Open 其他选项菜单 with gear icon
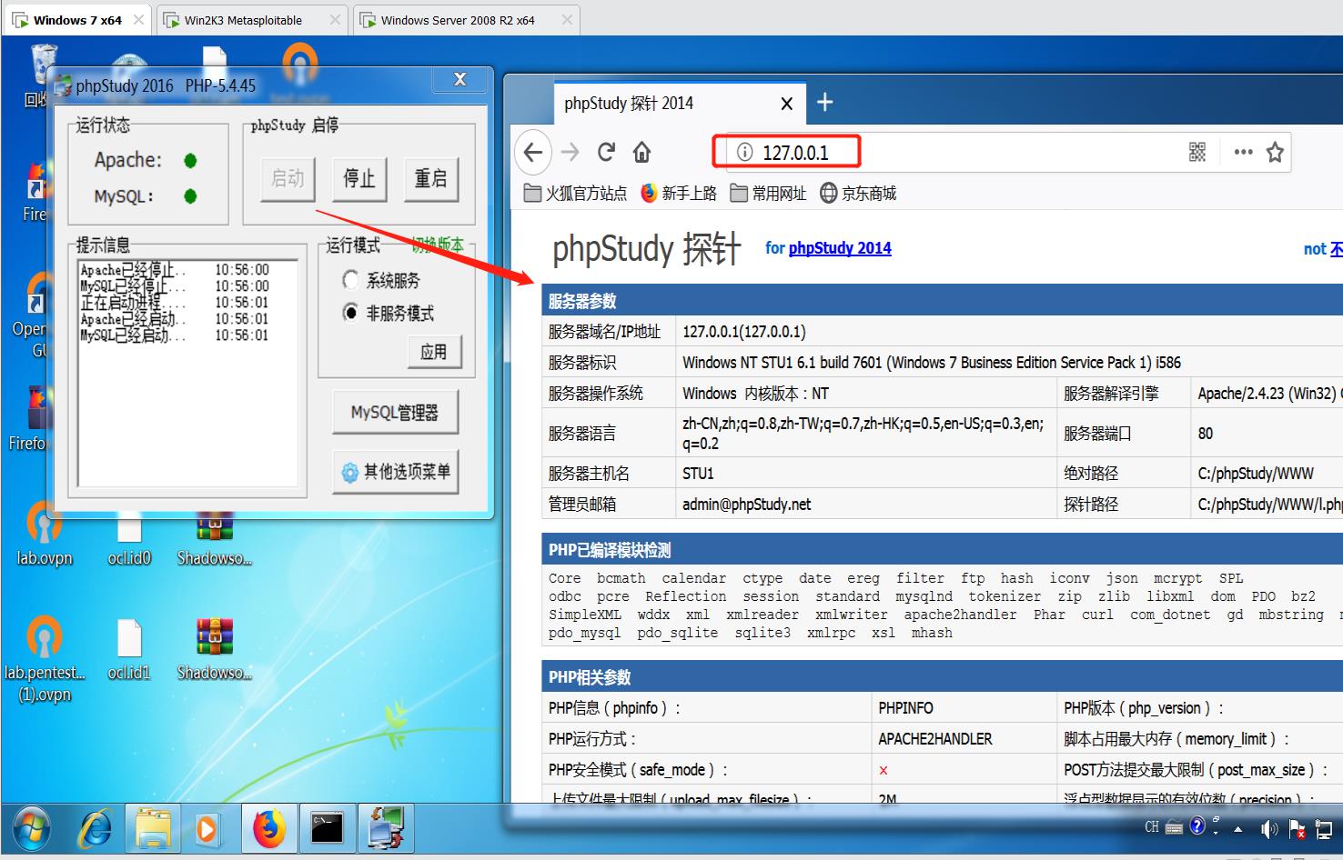Image resolution: width=1343 pixels, height=860 pixels. pyautogui.click(x=395, y=472)
